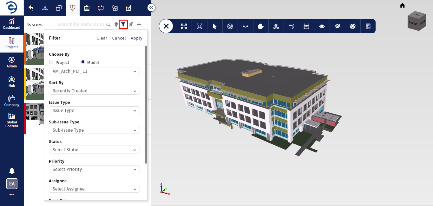Screen dimensions: 433x206
Task: Click Apply in the Filter panel
Action: [x=136, y=38]
